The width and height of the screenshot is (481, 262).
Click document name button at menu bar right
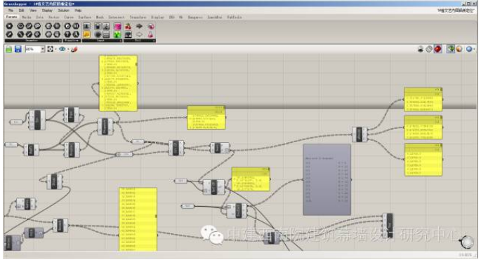(x=456, y=11)
